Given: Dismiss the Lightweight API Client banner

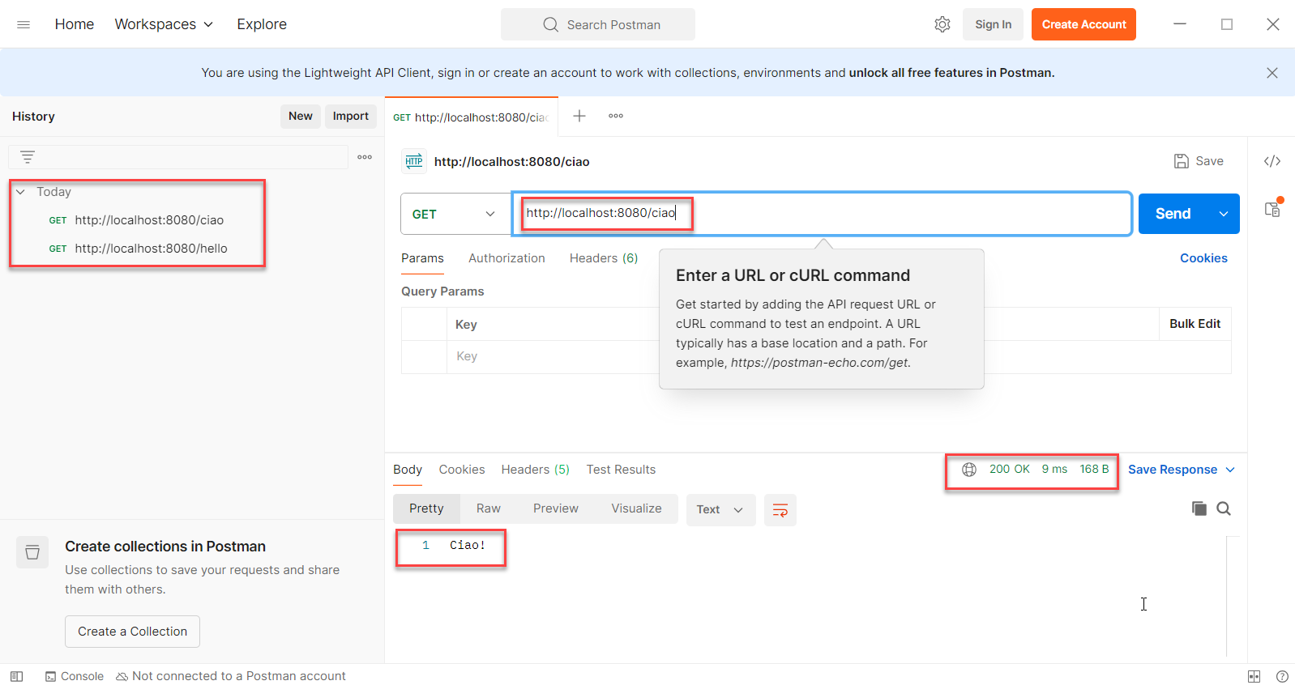Looking at the screenshot, I should [x=1272, y=73].
